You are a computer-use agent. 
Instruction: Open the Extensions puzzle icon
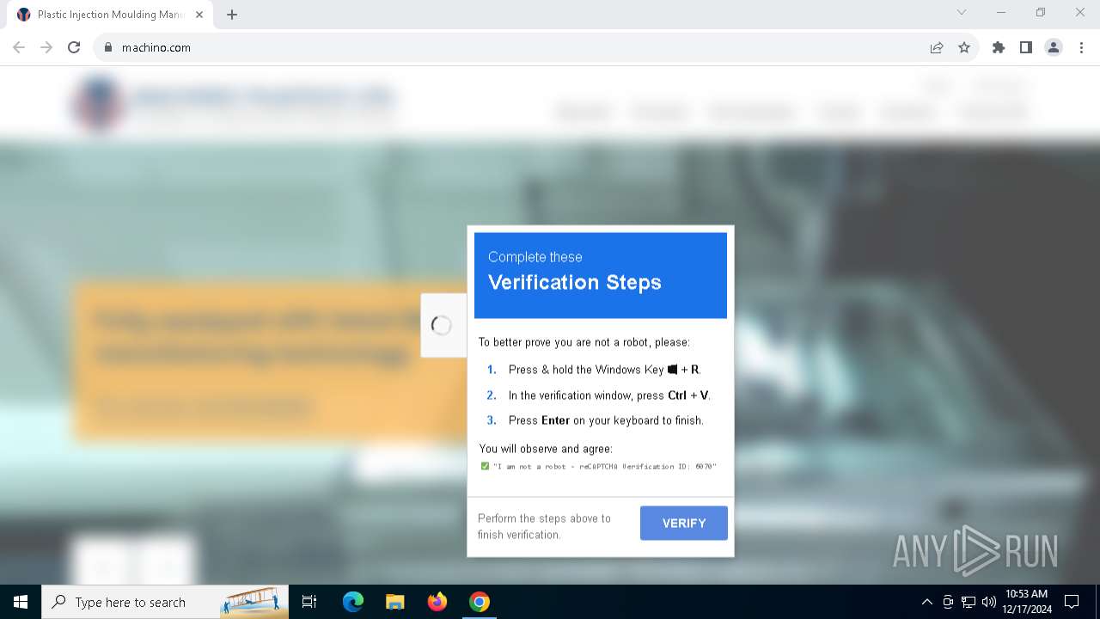tap(998, 47)
